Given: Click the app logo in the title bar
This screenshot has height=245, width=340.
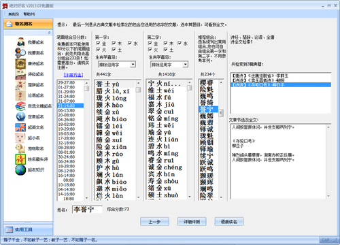Looking at the screenshot, I should (5, 6).
